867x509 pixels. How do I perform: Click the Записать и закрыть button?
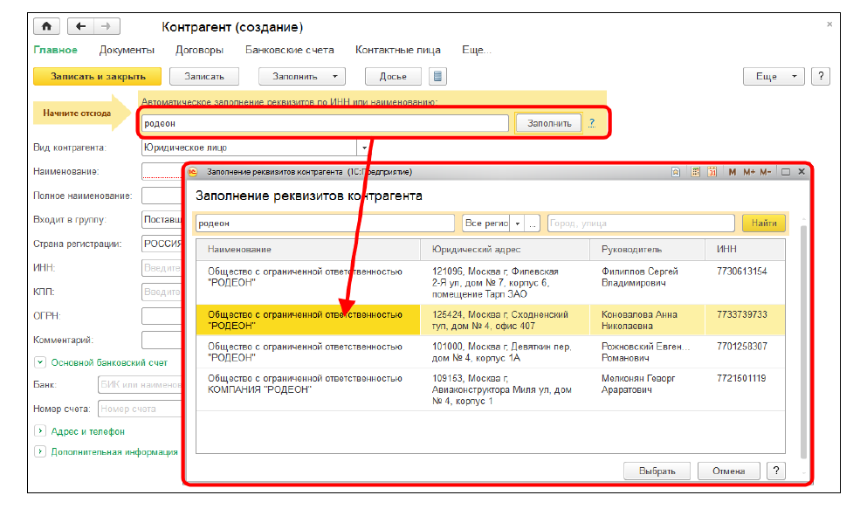coord(97,76)
